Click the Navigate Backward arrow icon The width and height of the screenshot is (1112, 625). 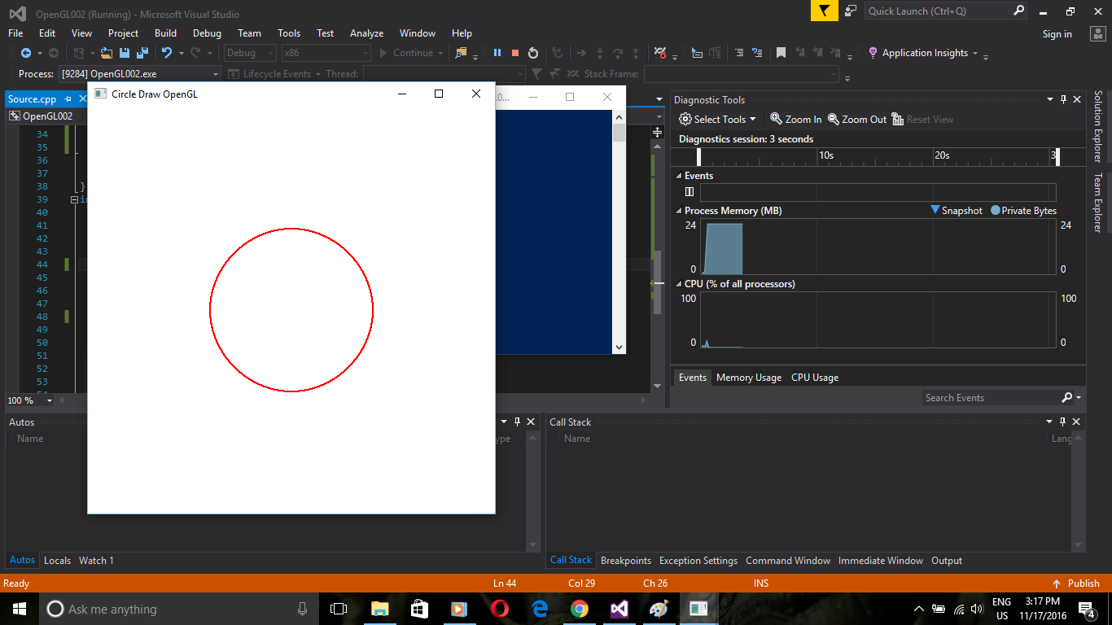(25, 53)
